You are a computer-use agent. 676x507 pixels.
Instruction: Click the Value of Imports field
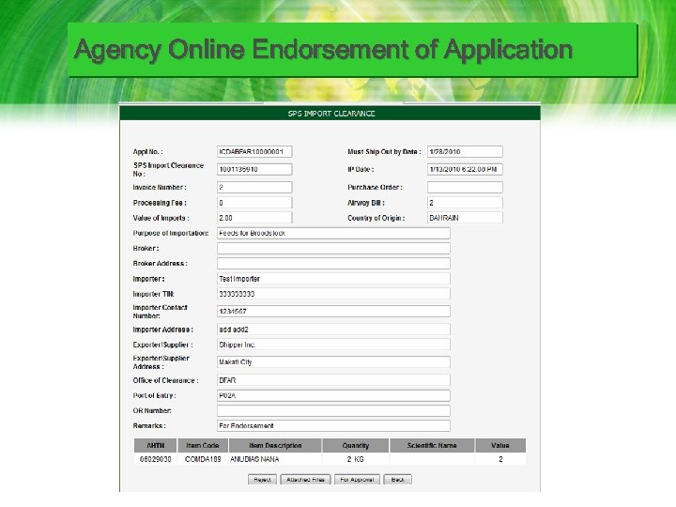click(254, 218)
